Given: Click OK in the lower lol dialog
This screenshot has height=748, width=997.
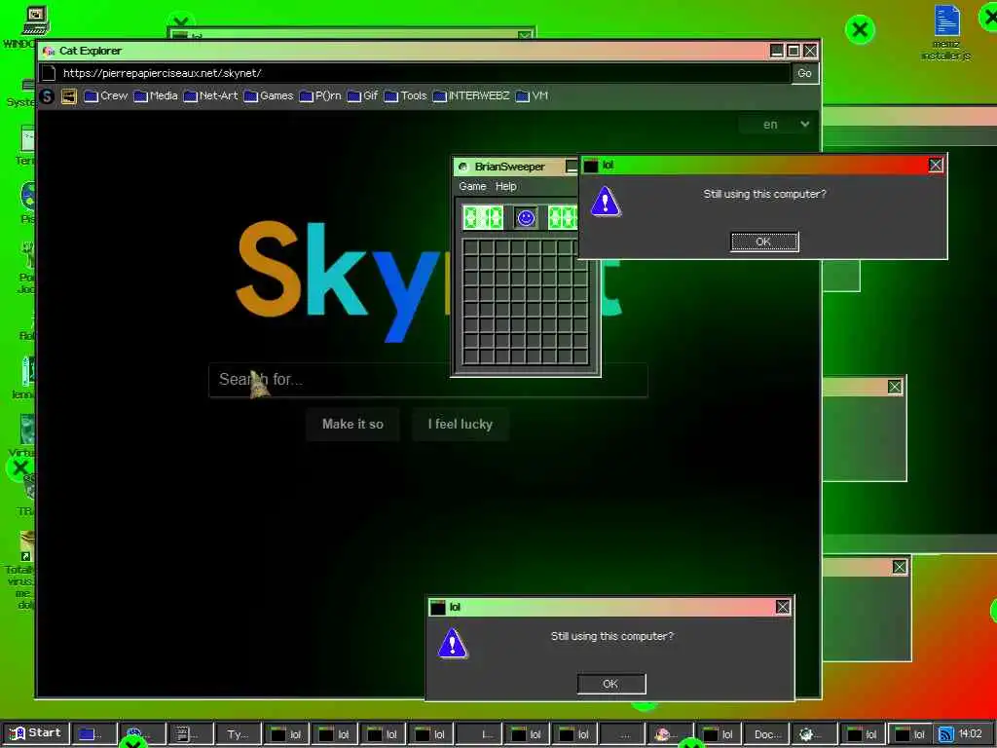Looking at the screenshot, I should [x=611, y=684].
